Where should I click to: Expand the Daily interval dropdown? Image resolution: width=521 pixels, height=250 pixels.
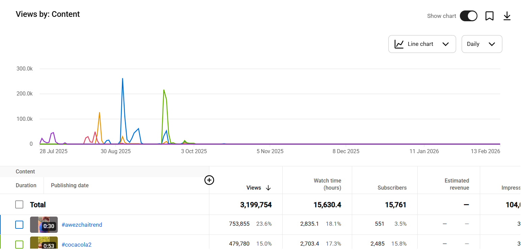click(481, 44)
